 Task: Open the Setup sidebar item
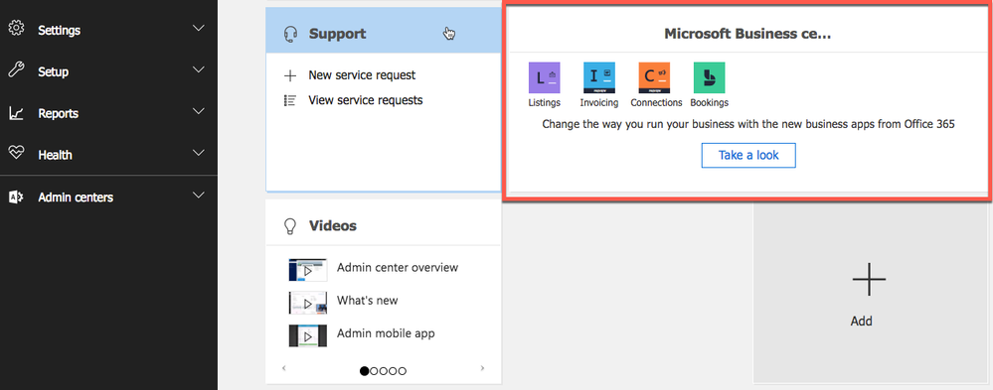click(109, 70)
